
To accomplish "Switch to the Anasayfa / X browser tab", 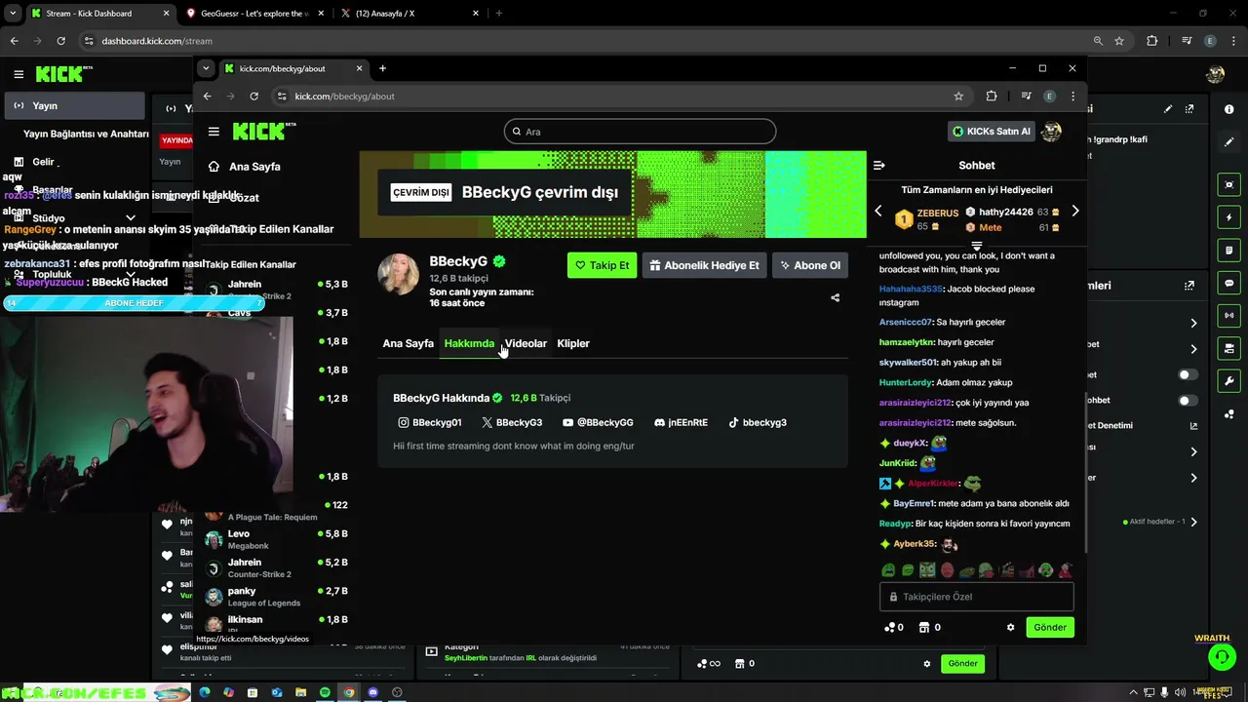I will 411,14.
